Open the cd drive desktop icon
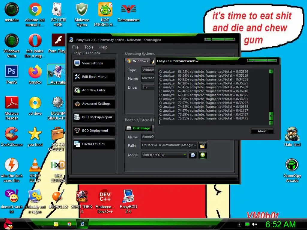Viewport: 307px width, 230px height. point(35,105)
